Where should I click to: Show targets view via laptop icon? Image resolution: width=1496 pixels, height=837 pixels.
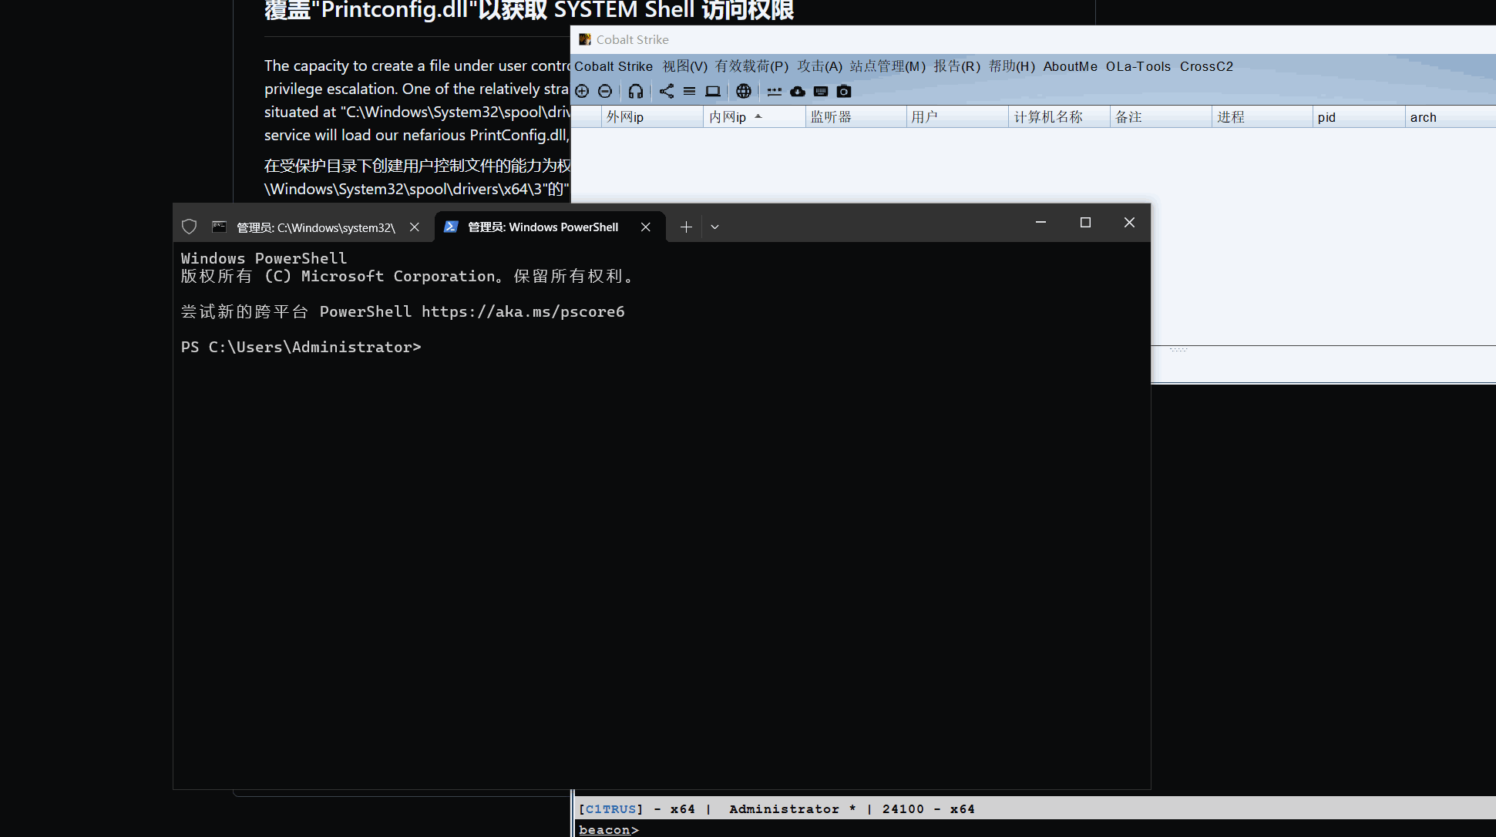[713, 92]
